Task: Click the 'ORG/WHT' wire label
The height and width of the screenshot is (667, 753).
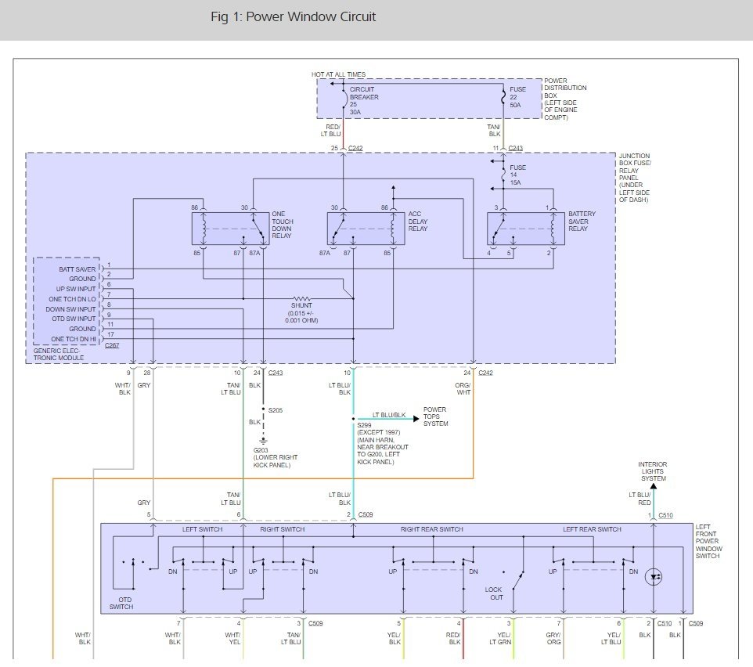Action: click(x=463, y=388)
